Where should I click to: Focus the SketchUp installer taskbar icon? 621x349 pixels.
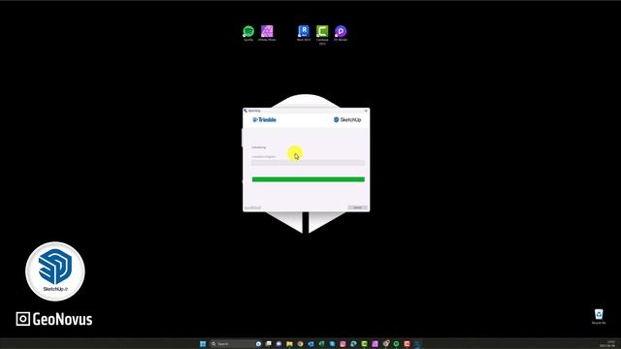point(417,344)
